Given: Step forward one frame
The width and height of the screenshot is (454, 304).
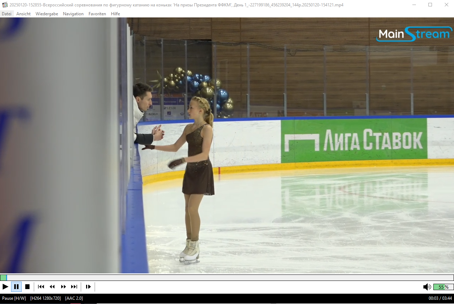Looking at the screenshot, I should coord(88,287).
